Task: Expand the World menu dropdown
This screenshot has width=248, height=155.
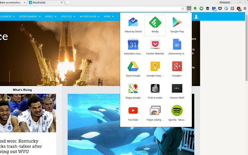Action: click(x=51, y=16)
